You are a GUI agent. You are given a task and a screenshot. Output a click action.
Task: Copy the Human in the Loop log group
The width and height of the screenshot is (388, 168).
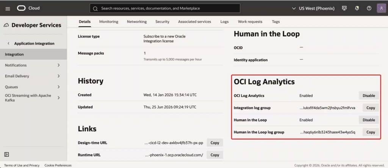click(371, 132)
